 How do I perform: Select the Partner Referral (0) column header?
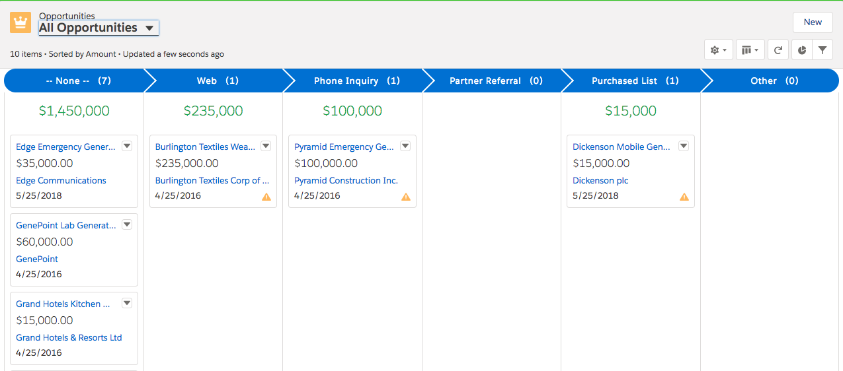496,81
